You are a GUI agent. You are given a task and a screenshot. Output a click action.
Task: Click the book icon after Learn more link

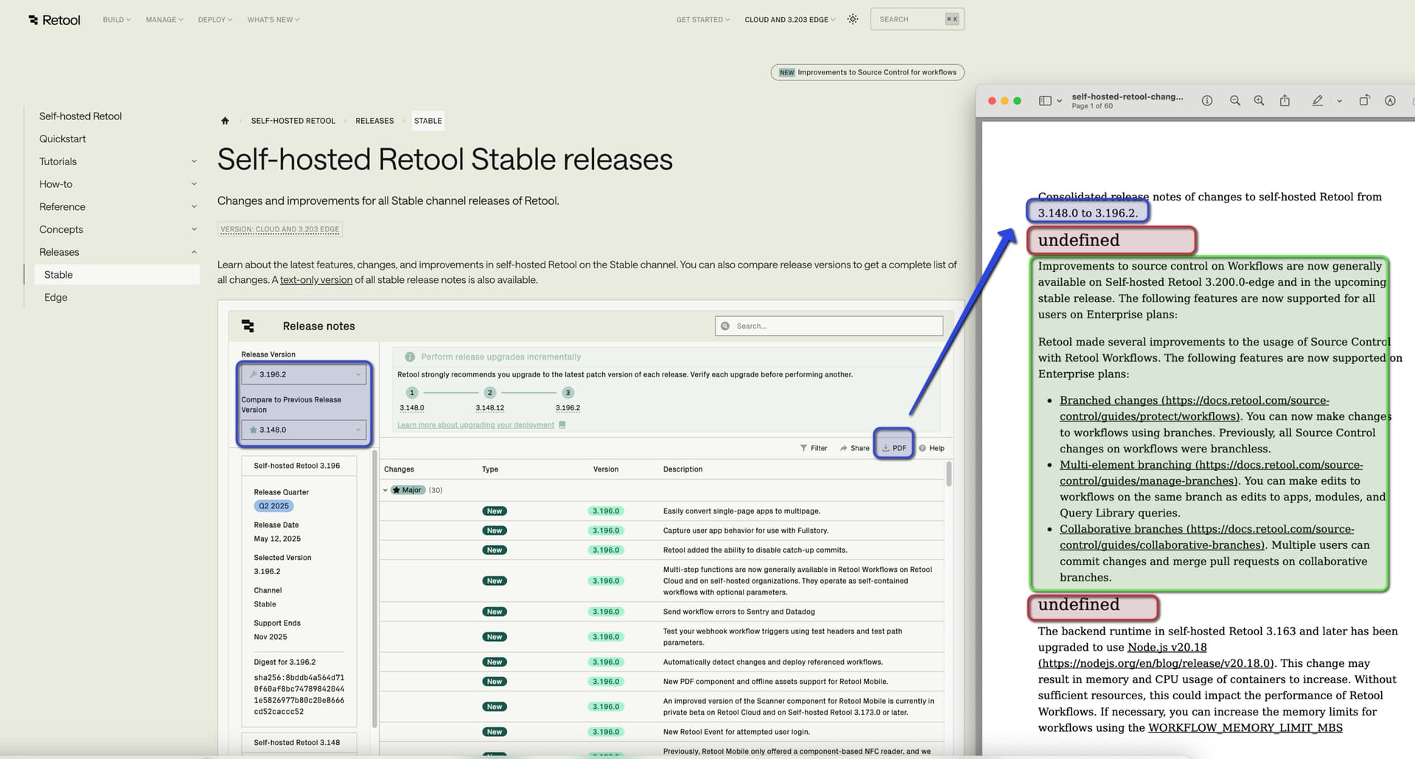(562, 425)
